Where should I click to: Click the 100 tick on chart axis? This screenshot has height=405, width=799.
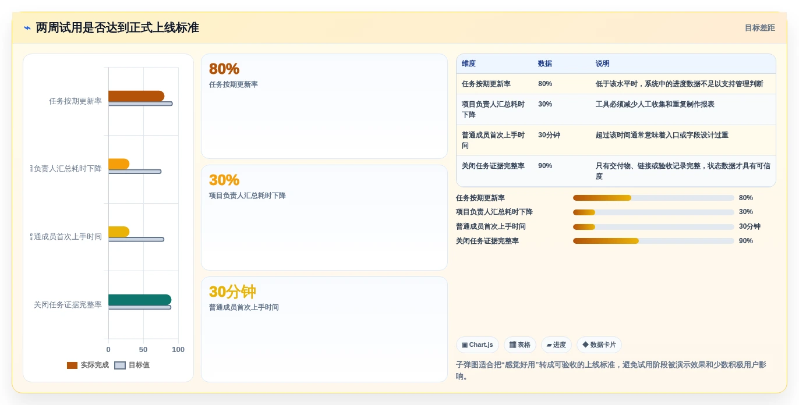tap(178, 350)
